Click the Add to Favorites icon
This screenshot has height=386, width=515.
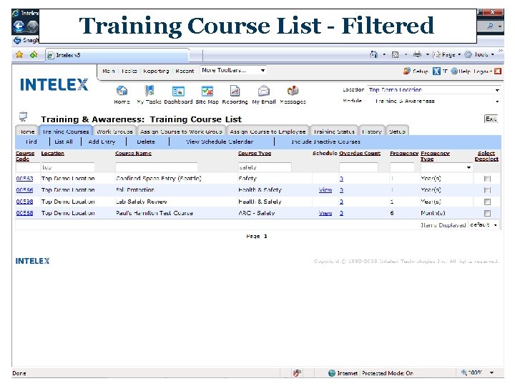tap(34, 54)
